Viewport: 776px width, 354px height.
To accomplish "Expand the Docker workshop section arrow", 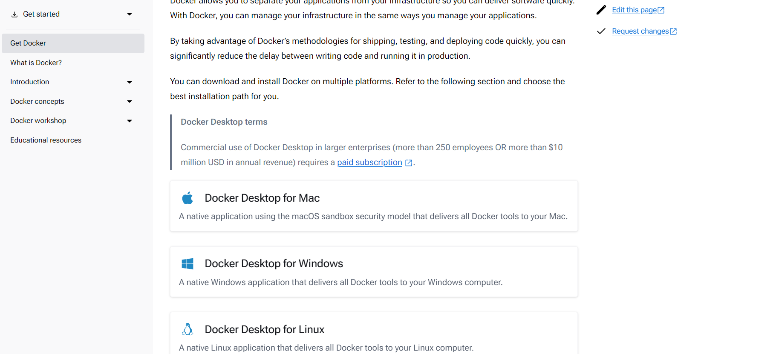I will click(x=130, y=121).
